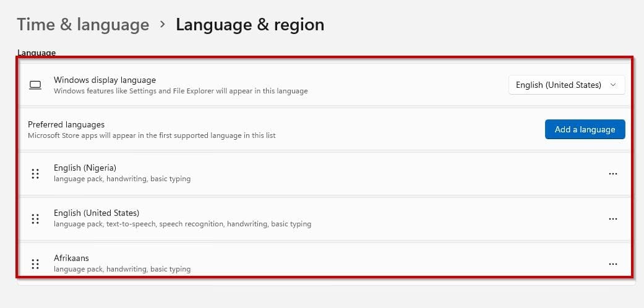This screenshot has width=644, height=308.
Task: Open more options for English (Nigeria)
Action: [x=612, y=174]
